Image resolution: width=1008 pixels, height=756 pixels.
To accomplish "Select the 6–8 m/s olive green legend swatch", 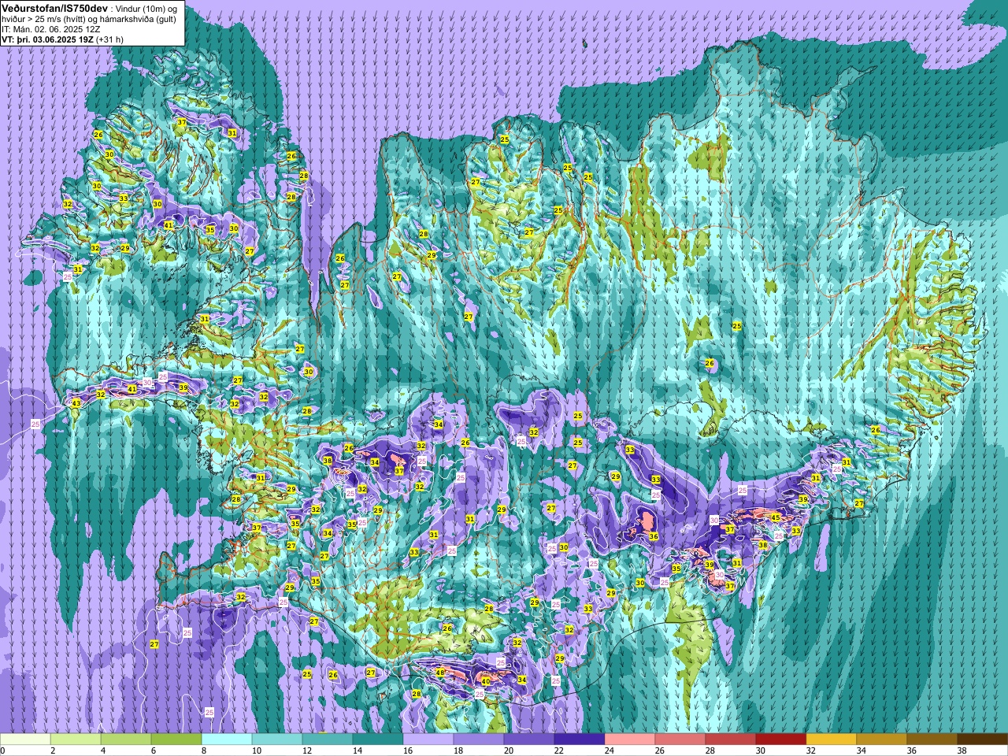I will click(x=176, y=739).
